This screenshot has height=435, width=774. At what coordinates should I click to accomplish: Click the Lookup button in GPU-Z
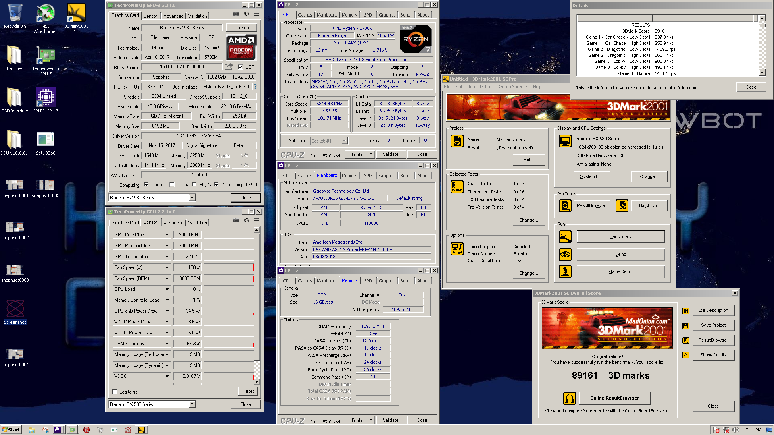[241, 27]
